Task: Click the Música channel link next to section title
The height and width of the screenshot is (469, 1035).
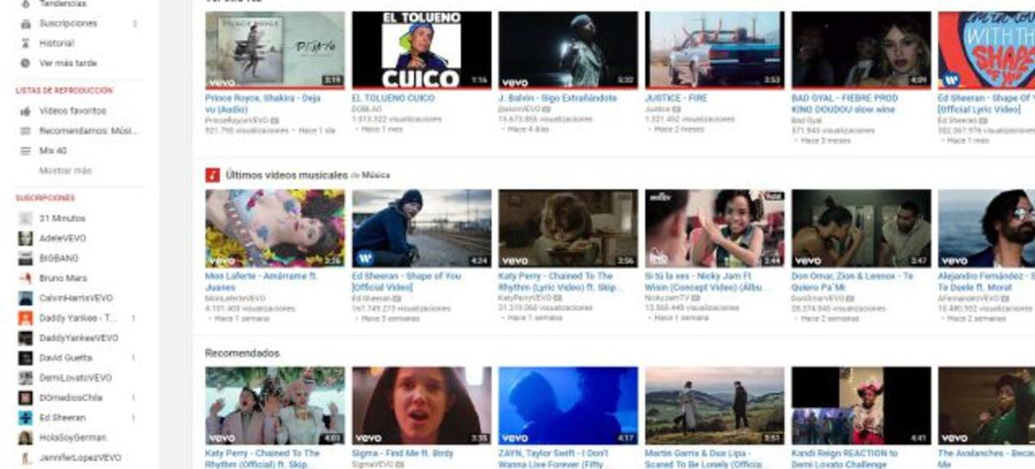Action: tap(375, 175)
